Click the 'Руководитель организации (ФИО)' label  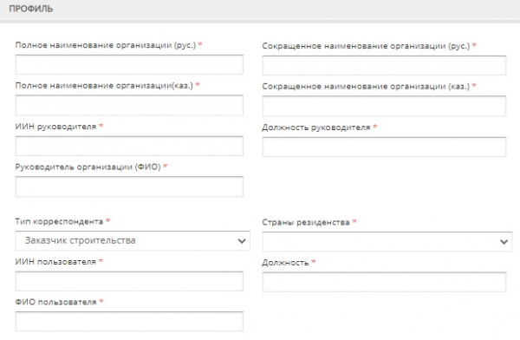88,167
